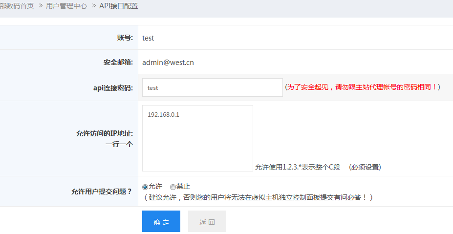The image size is (453, 234).
Task: Click inside the allowed IP address textarea
Action: pyautogui.click(x=197, y=138)
